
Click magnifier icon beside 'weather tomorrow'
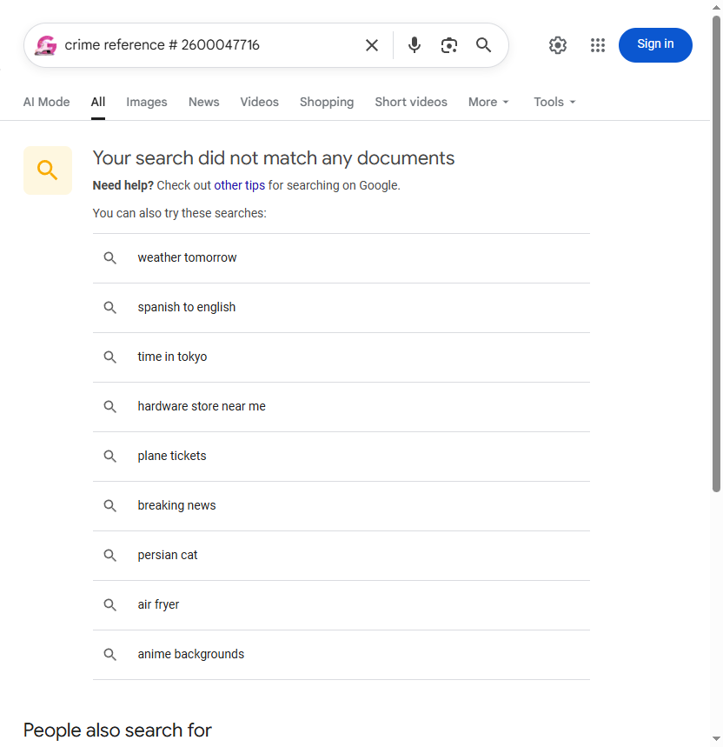[110, 258]
